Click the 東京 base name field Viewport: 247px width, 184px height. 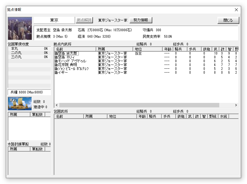click(x=54, y=20)
